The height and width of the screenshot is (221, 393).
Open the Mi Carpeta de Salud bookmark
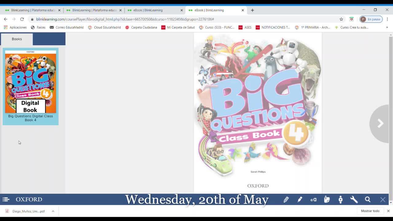tap(178, 27)
